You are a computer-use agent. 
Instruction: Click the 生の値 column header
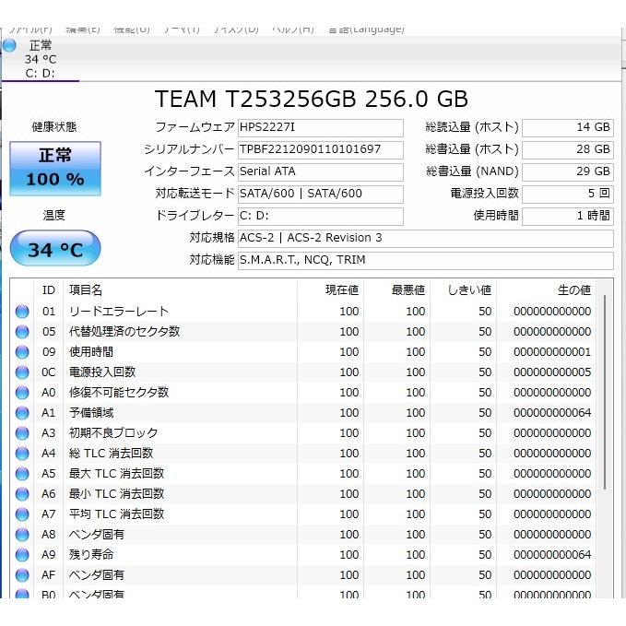573,290
